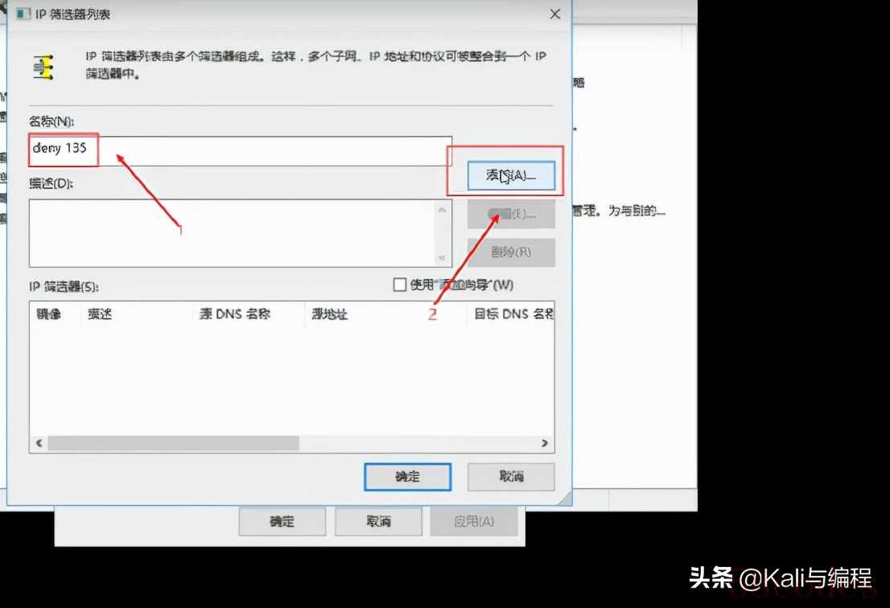890x608 pixels.
Task: Click the description box's down scroll arrow
Action: click(442, 259)
